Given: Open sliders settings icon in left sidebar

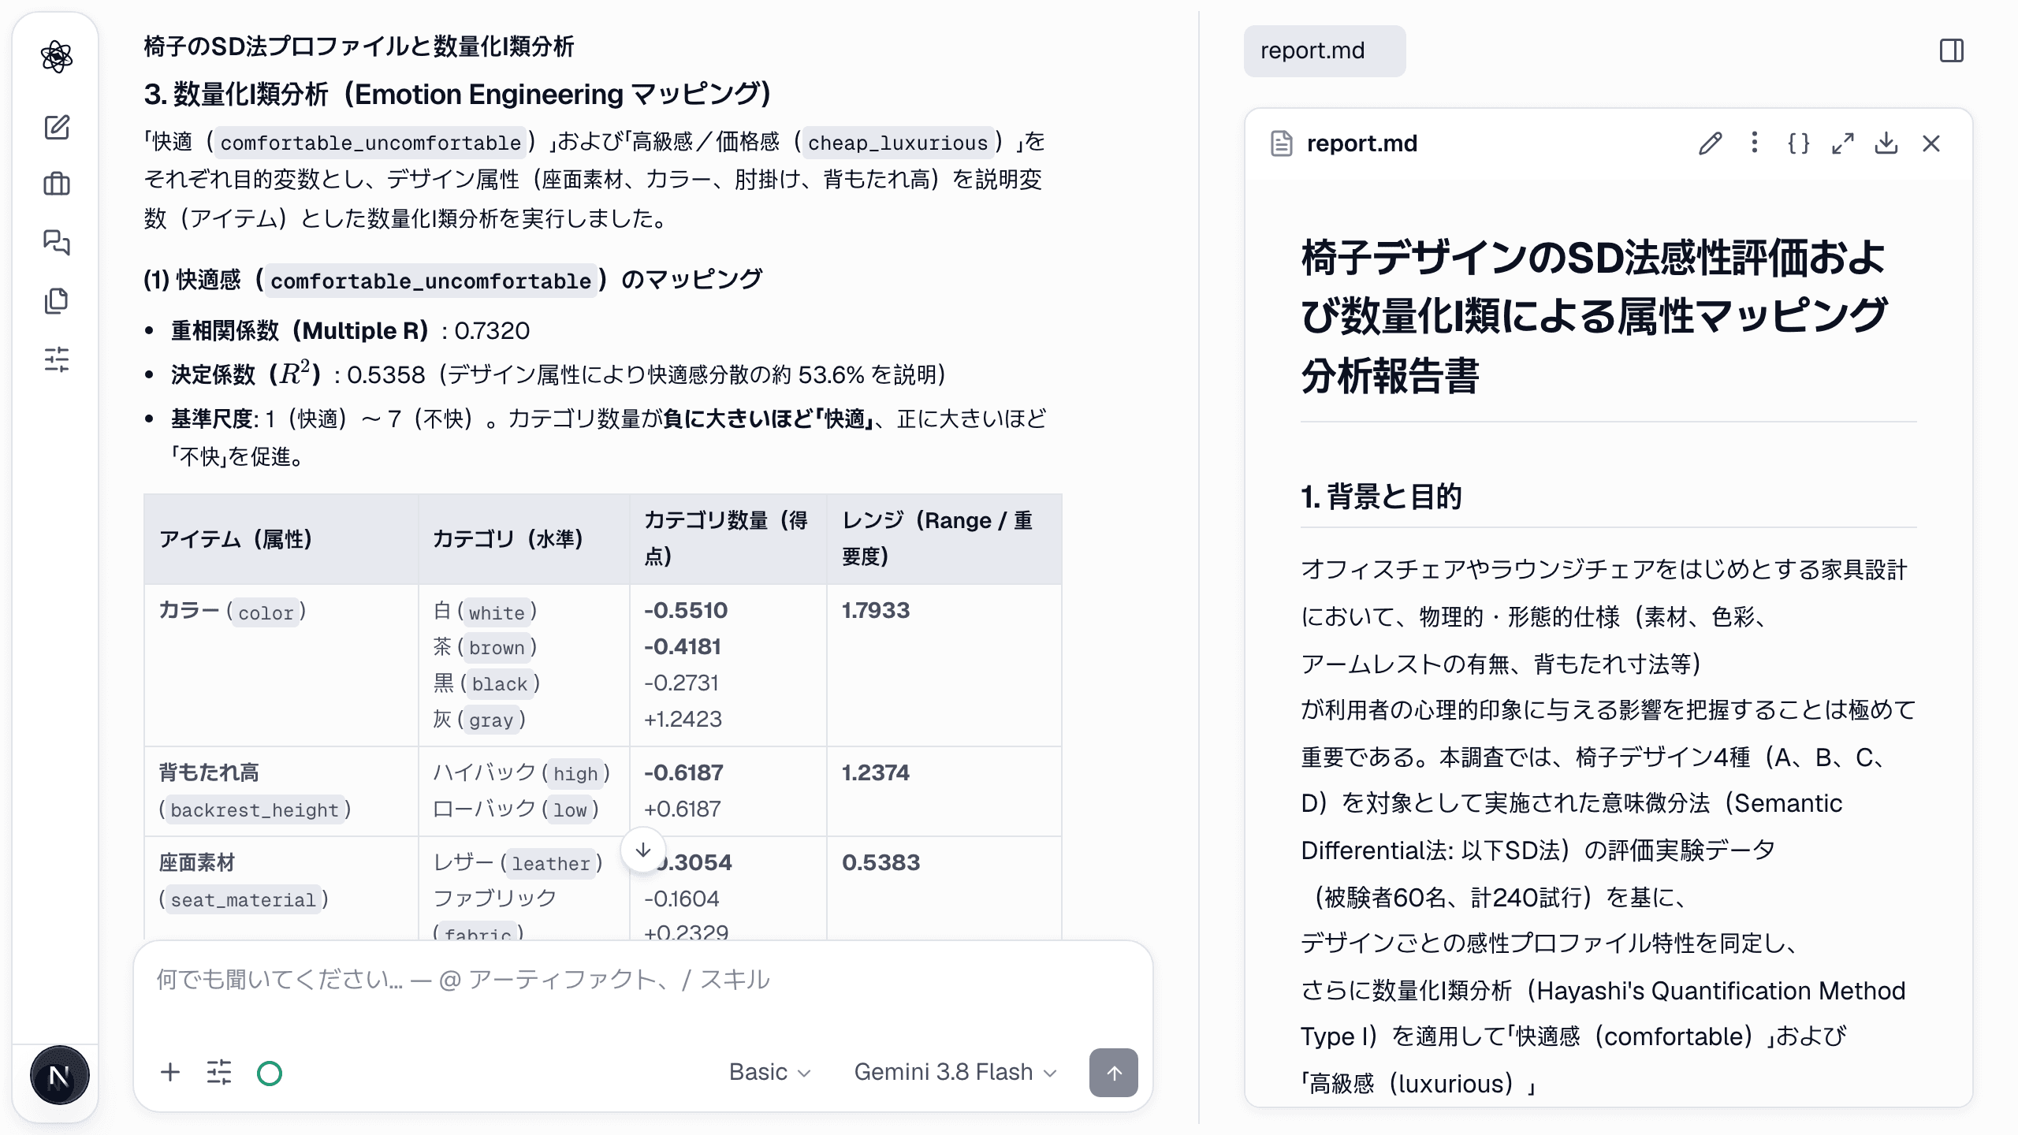Looking at the screenshot, I should coord(57,359).
